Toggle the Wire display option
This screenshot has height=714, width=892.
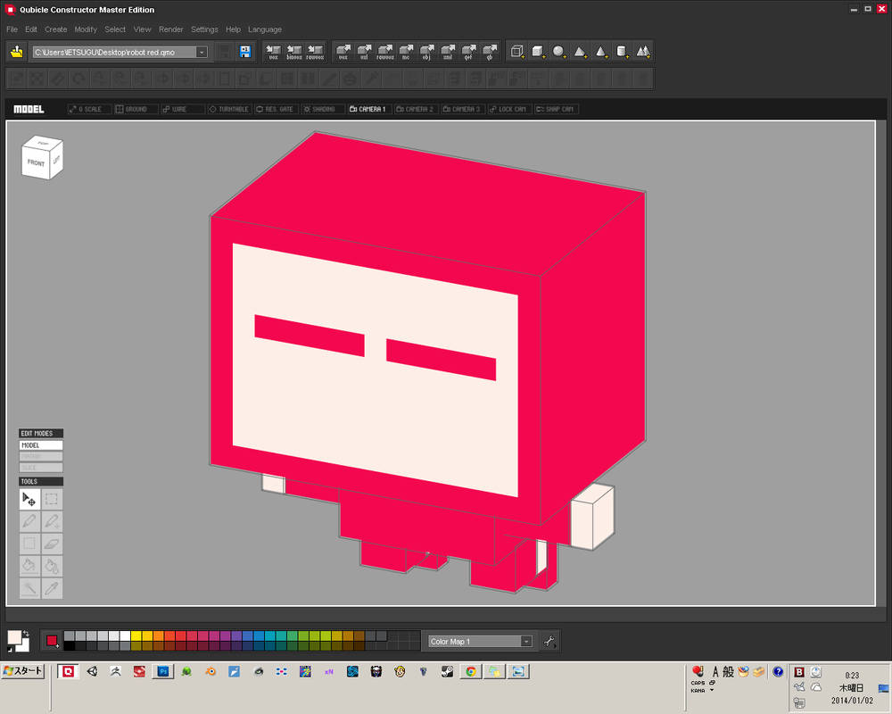point(182,109)
